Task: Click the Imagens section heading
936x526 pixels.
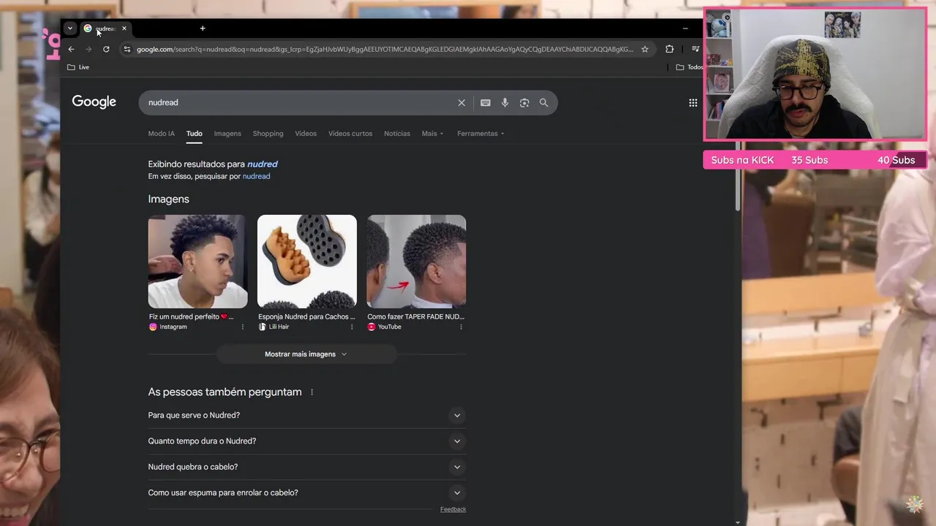Action: (168, 199)
